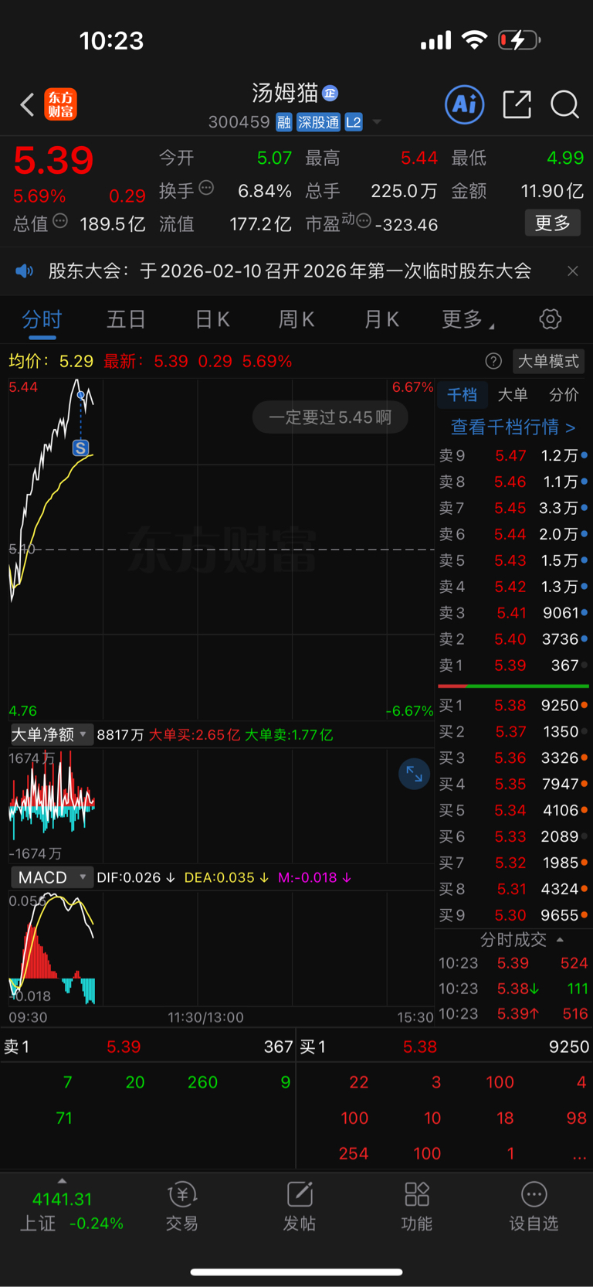
Task: Switch to the 分时 tab
Action: click(42, 319)
